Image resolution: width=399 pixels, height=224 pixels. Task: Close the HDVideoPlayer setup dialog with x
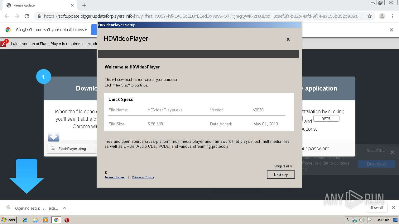tap(288, 39)
